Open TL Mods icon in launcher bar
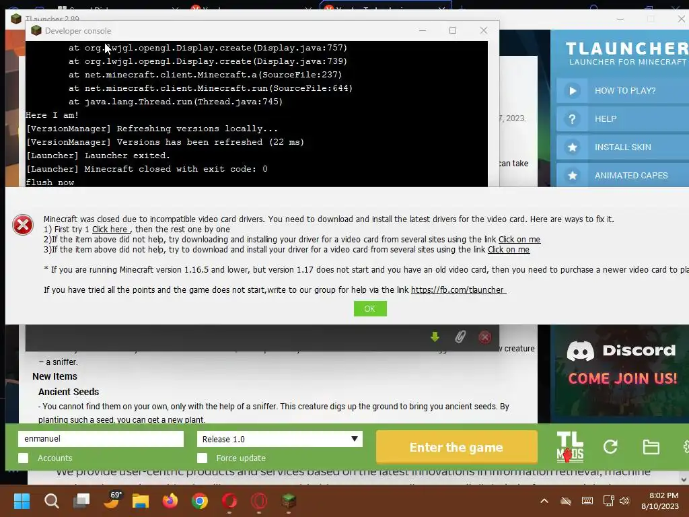This screenshot has width=689, height=517. [x=570, y=447]
